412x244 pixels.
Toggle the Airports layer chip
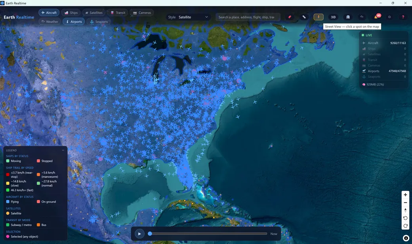coord(74,21)
